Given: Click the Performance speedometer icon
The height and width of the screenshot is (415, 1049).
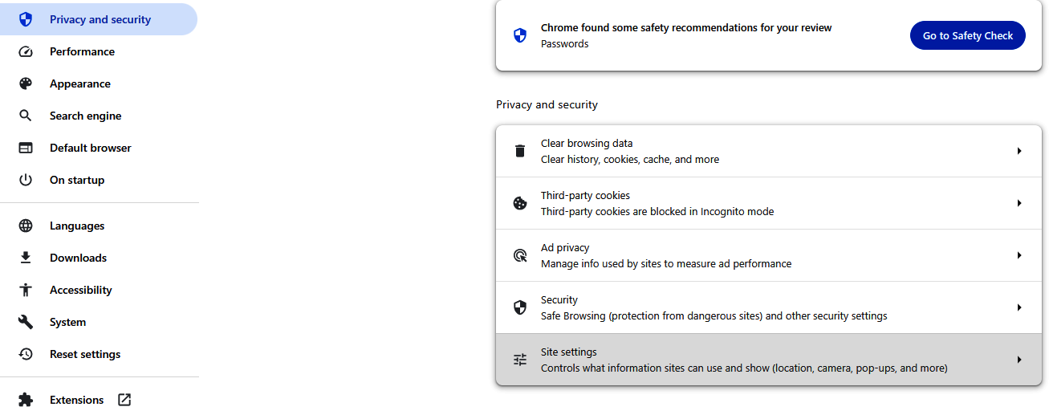Looking at the screenshot, I should pos(26,51).
